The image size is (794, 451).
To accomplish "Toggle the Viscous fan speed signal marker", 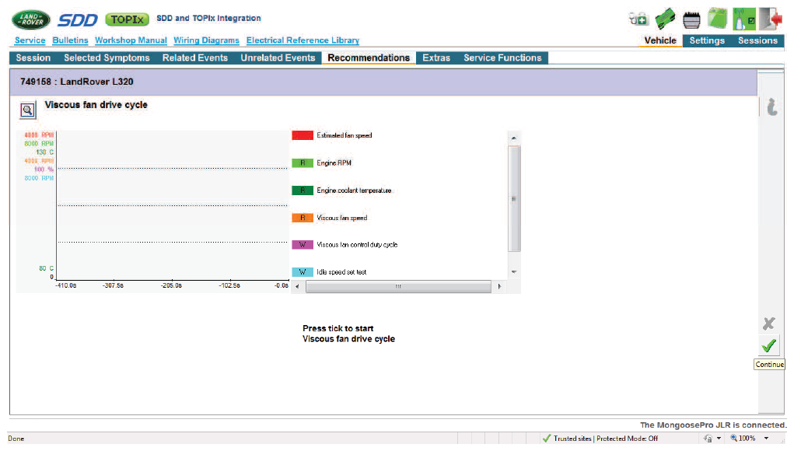I will 303,218.
